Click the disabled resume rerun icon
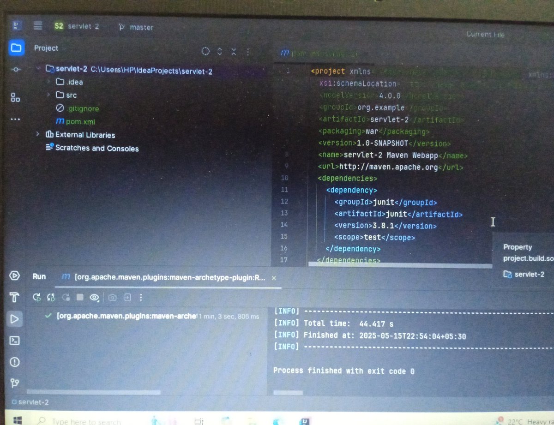This screenshot has height=425, width=554. tap(66, 298)
